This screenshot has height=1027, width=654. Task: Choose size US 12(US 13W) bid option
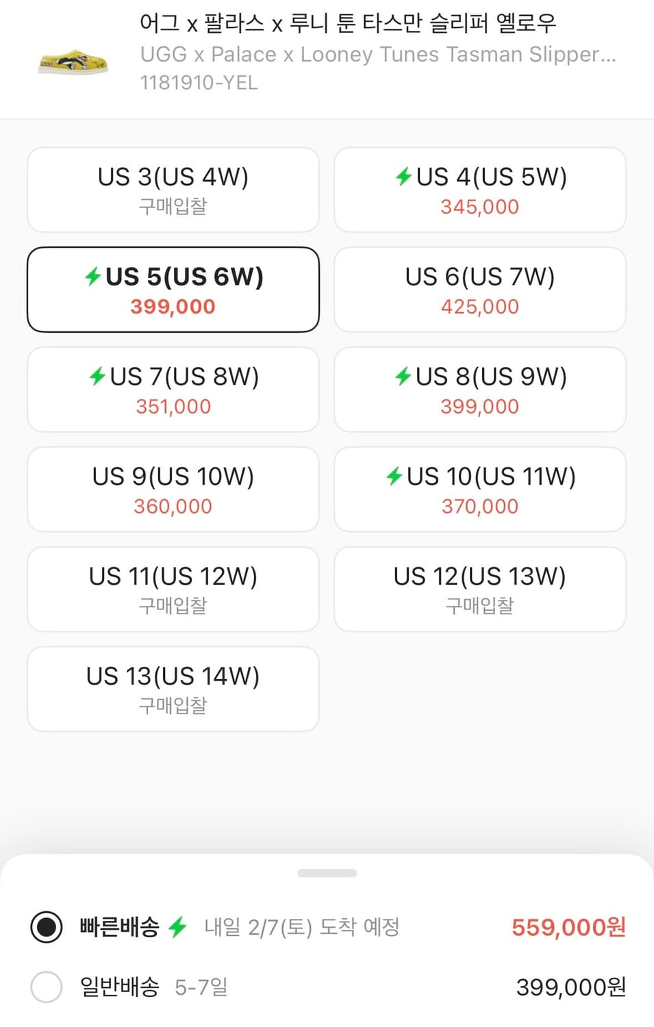(x=480, y=589)
